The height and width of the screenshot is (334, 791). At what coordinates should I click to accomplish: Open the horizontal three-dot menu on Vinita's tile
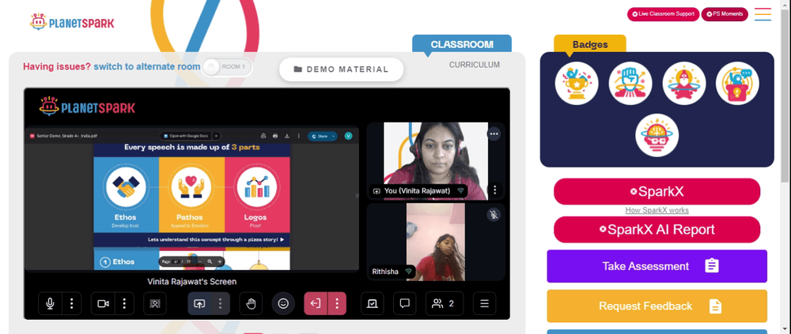494,133
